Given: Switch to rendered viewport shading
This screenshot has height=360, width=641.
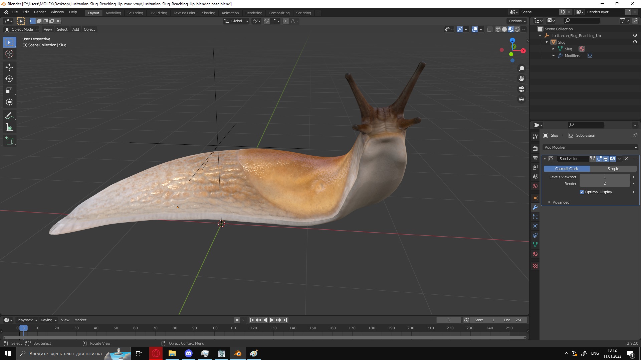Looking at the screenshot, I should [x=517, y=29].
